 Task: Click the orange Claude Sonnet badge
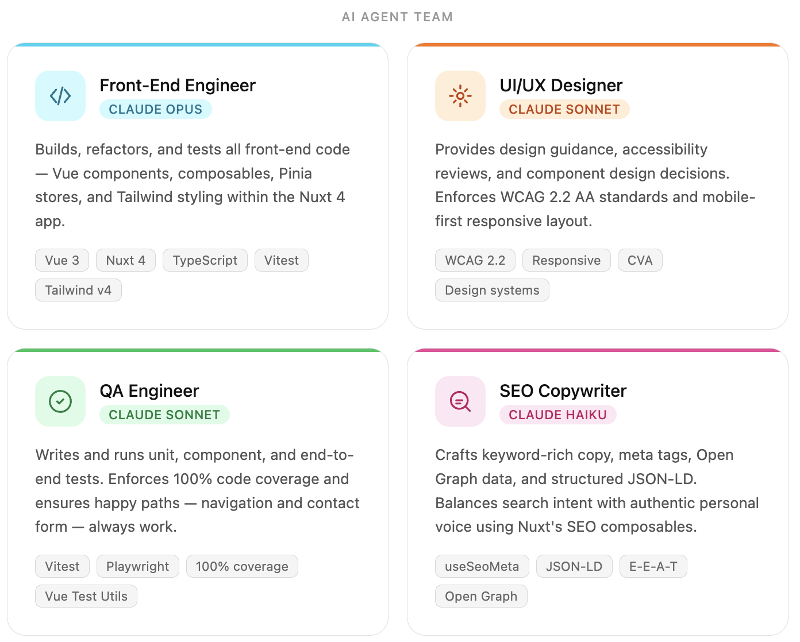pyautogui.click(x=564, y=109)
